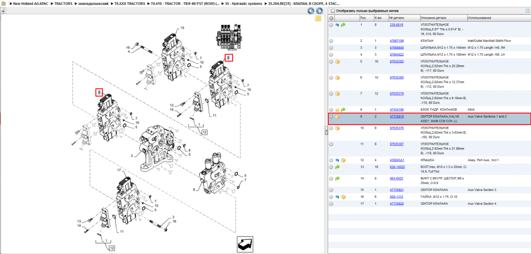Go to the home icon in breadcrumb
Image resolution: width=531 pixels, height=254 pixels.
(3, 3)
